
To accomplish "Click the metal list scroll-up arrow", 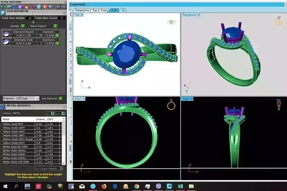I will pos(64,119).
